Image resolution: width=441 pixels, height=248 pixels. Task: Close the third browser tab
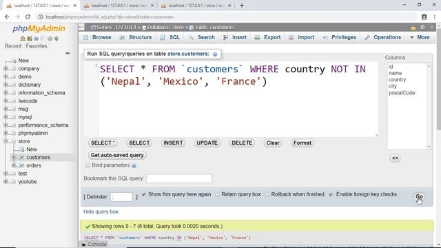tap(229, 6)
